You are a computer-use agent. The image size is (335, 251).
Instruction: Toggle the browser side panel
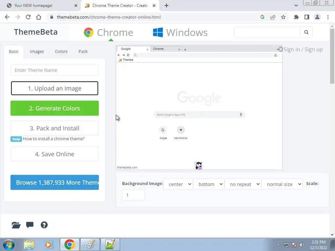tap(307, 17)
